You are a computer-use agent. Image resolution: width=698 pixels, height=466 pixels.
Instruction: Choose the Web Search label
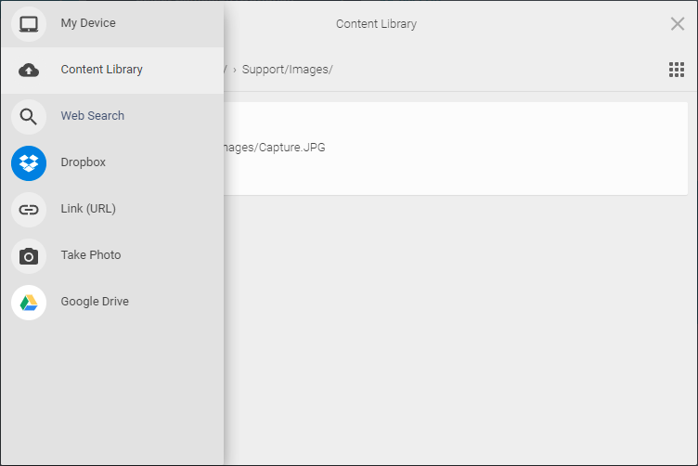click(93, 116)
